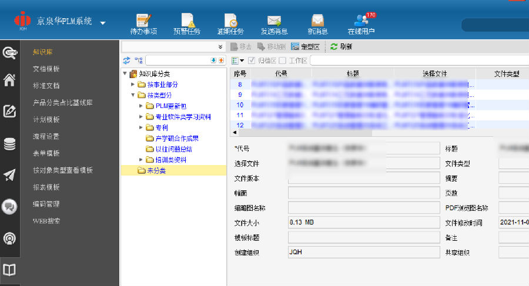
Task: Expand the double-chevron combo above the tree
Action: pyautogui.click(x=220, y=46)
